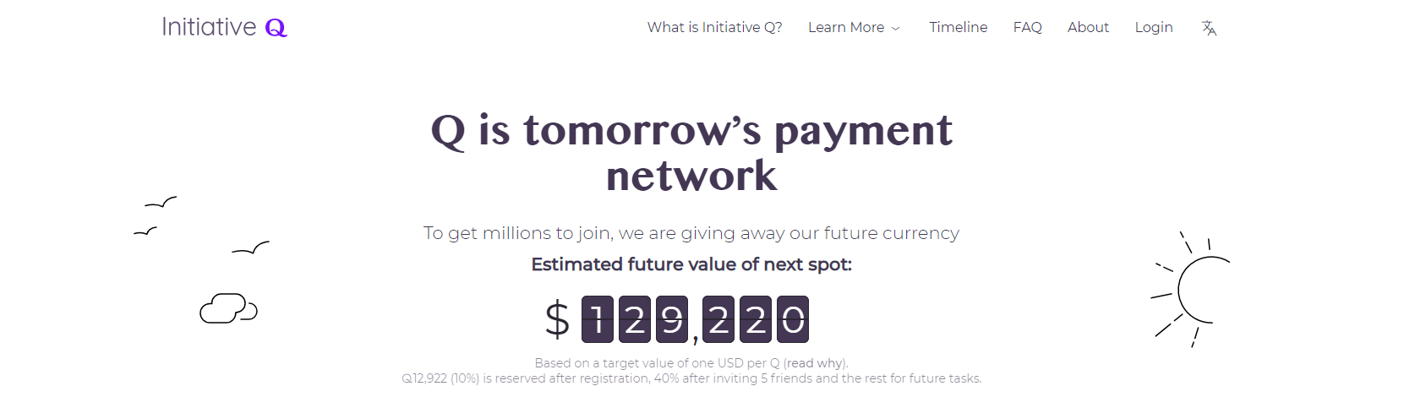Follow the "read why" link
This screenshot has height=397, width=1404.
click(x=814, y=363)
